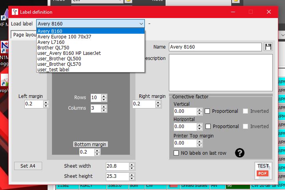The width and height of the screenshot is (285, 190).
Task: Click the Rows value field
Action: point(96,98)
